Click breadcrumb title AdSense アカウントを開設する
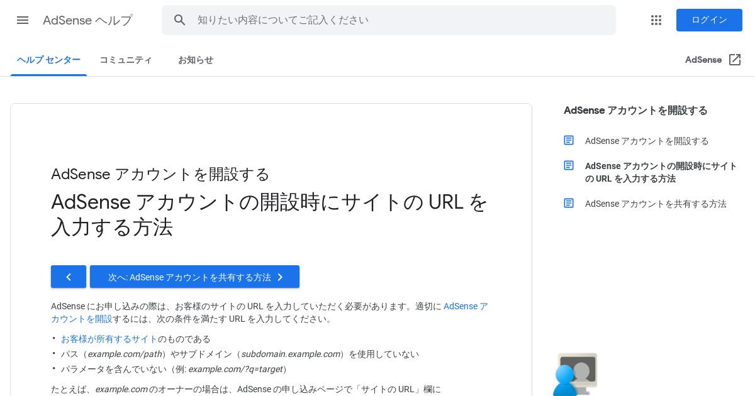 click(x=160, y=174)
